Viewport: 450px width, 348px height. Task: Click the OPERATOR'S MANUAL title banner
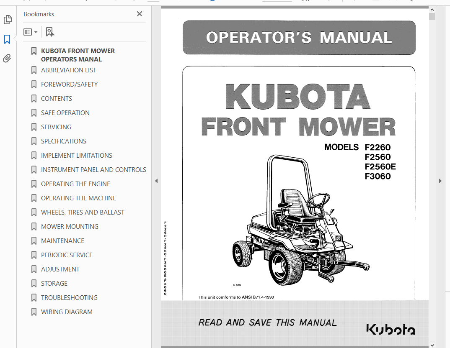[299, 38]
